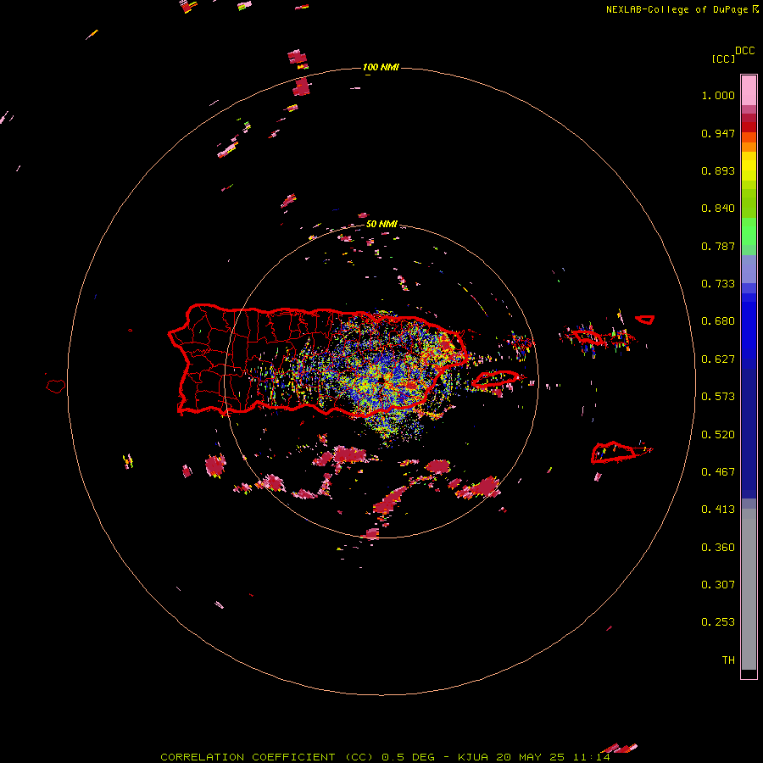The height and width of the screenshot is (763, 763).
Task: Click the DCC legend label
Action: click(745, 51)
